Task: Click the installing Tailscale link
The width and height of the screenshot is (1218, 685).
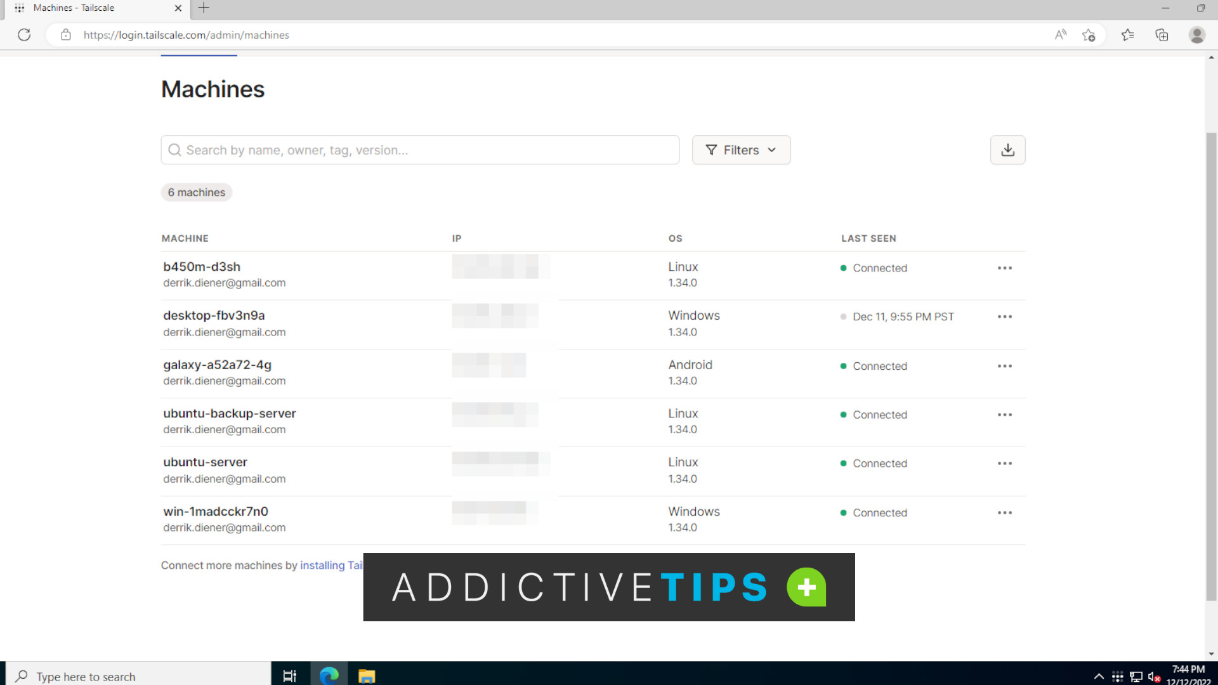Action: point(331,565)
